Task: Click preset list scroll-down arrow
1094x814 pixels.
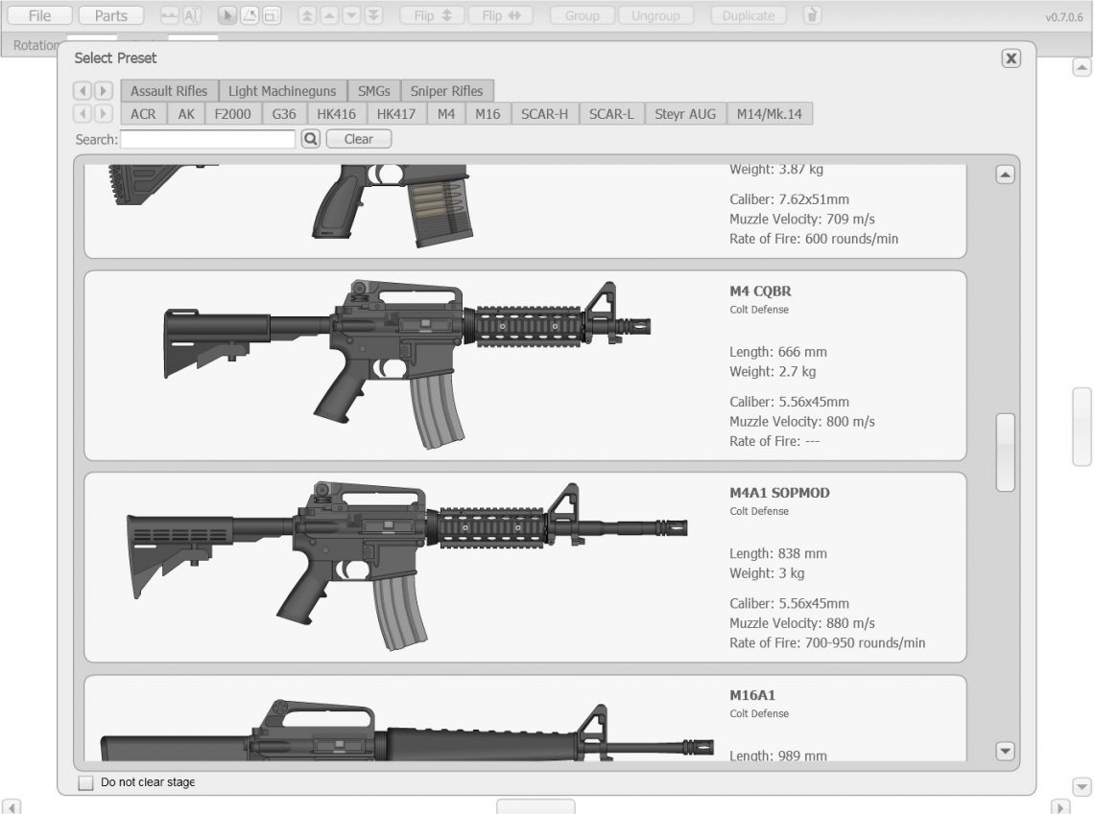Action: click(x=1005, y=751)
